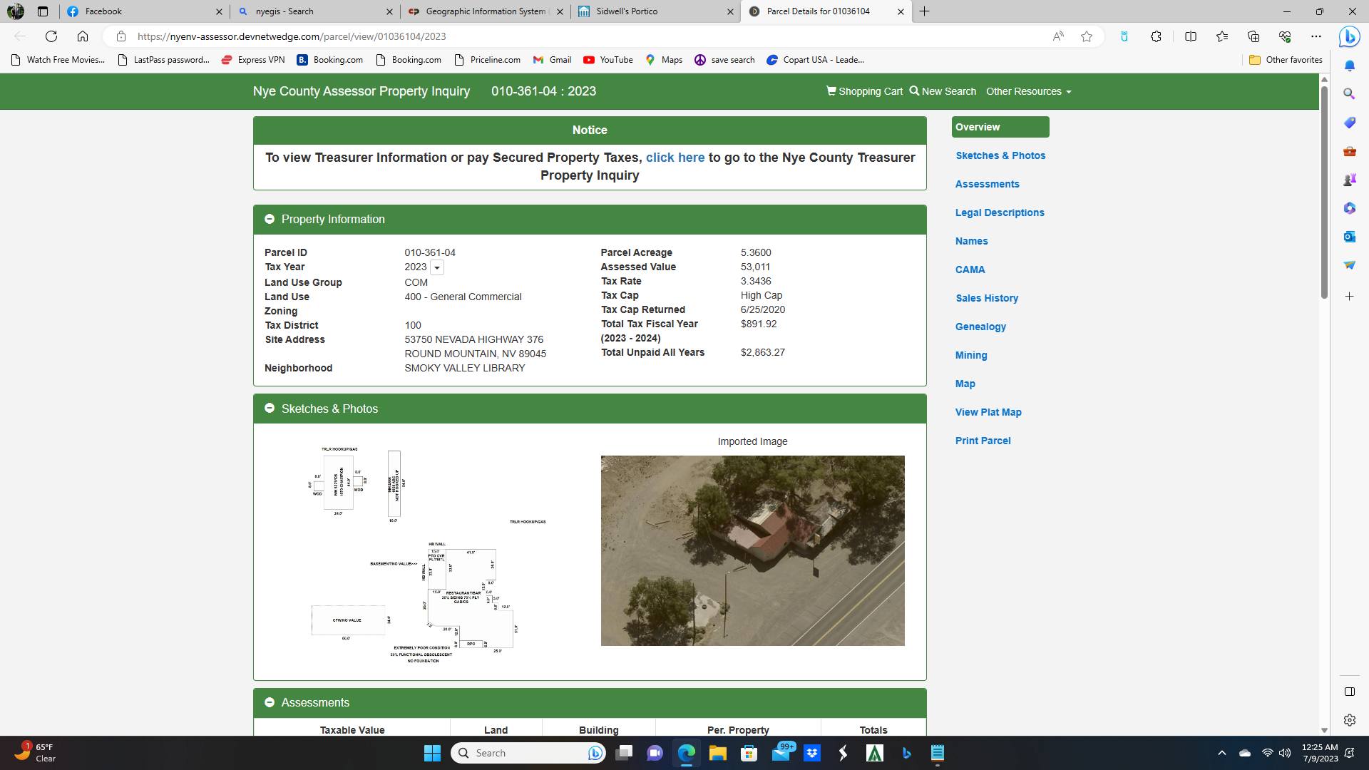Start a New Search
The width and height of the screenshot is (1369, 770).
click(943, 91)
